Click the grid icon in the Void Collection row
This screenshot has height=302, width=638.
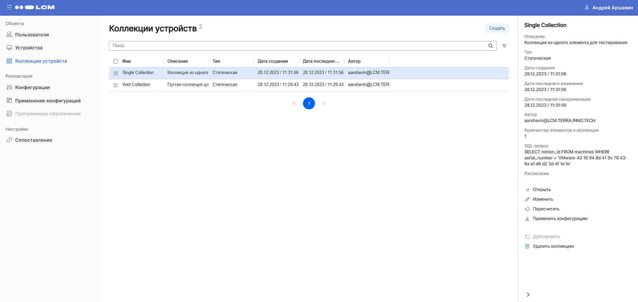[116, 85]
